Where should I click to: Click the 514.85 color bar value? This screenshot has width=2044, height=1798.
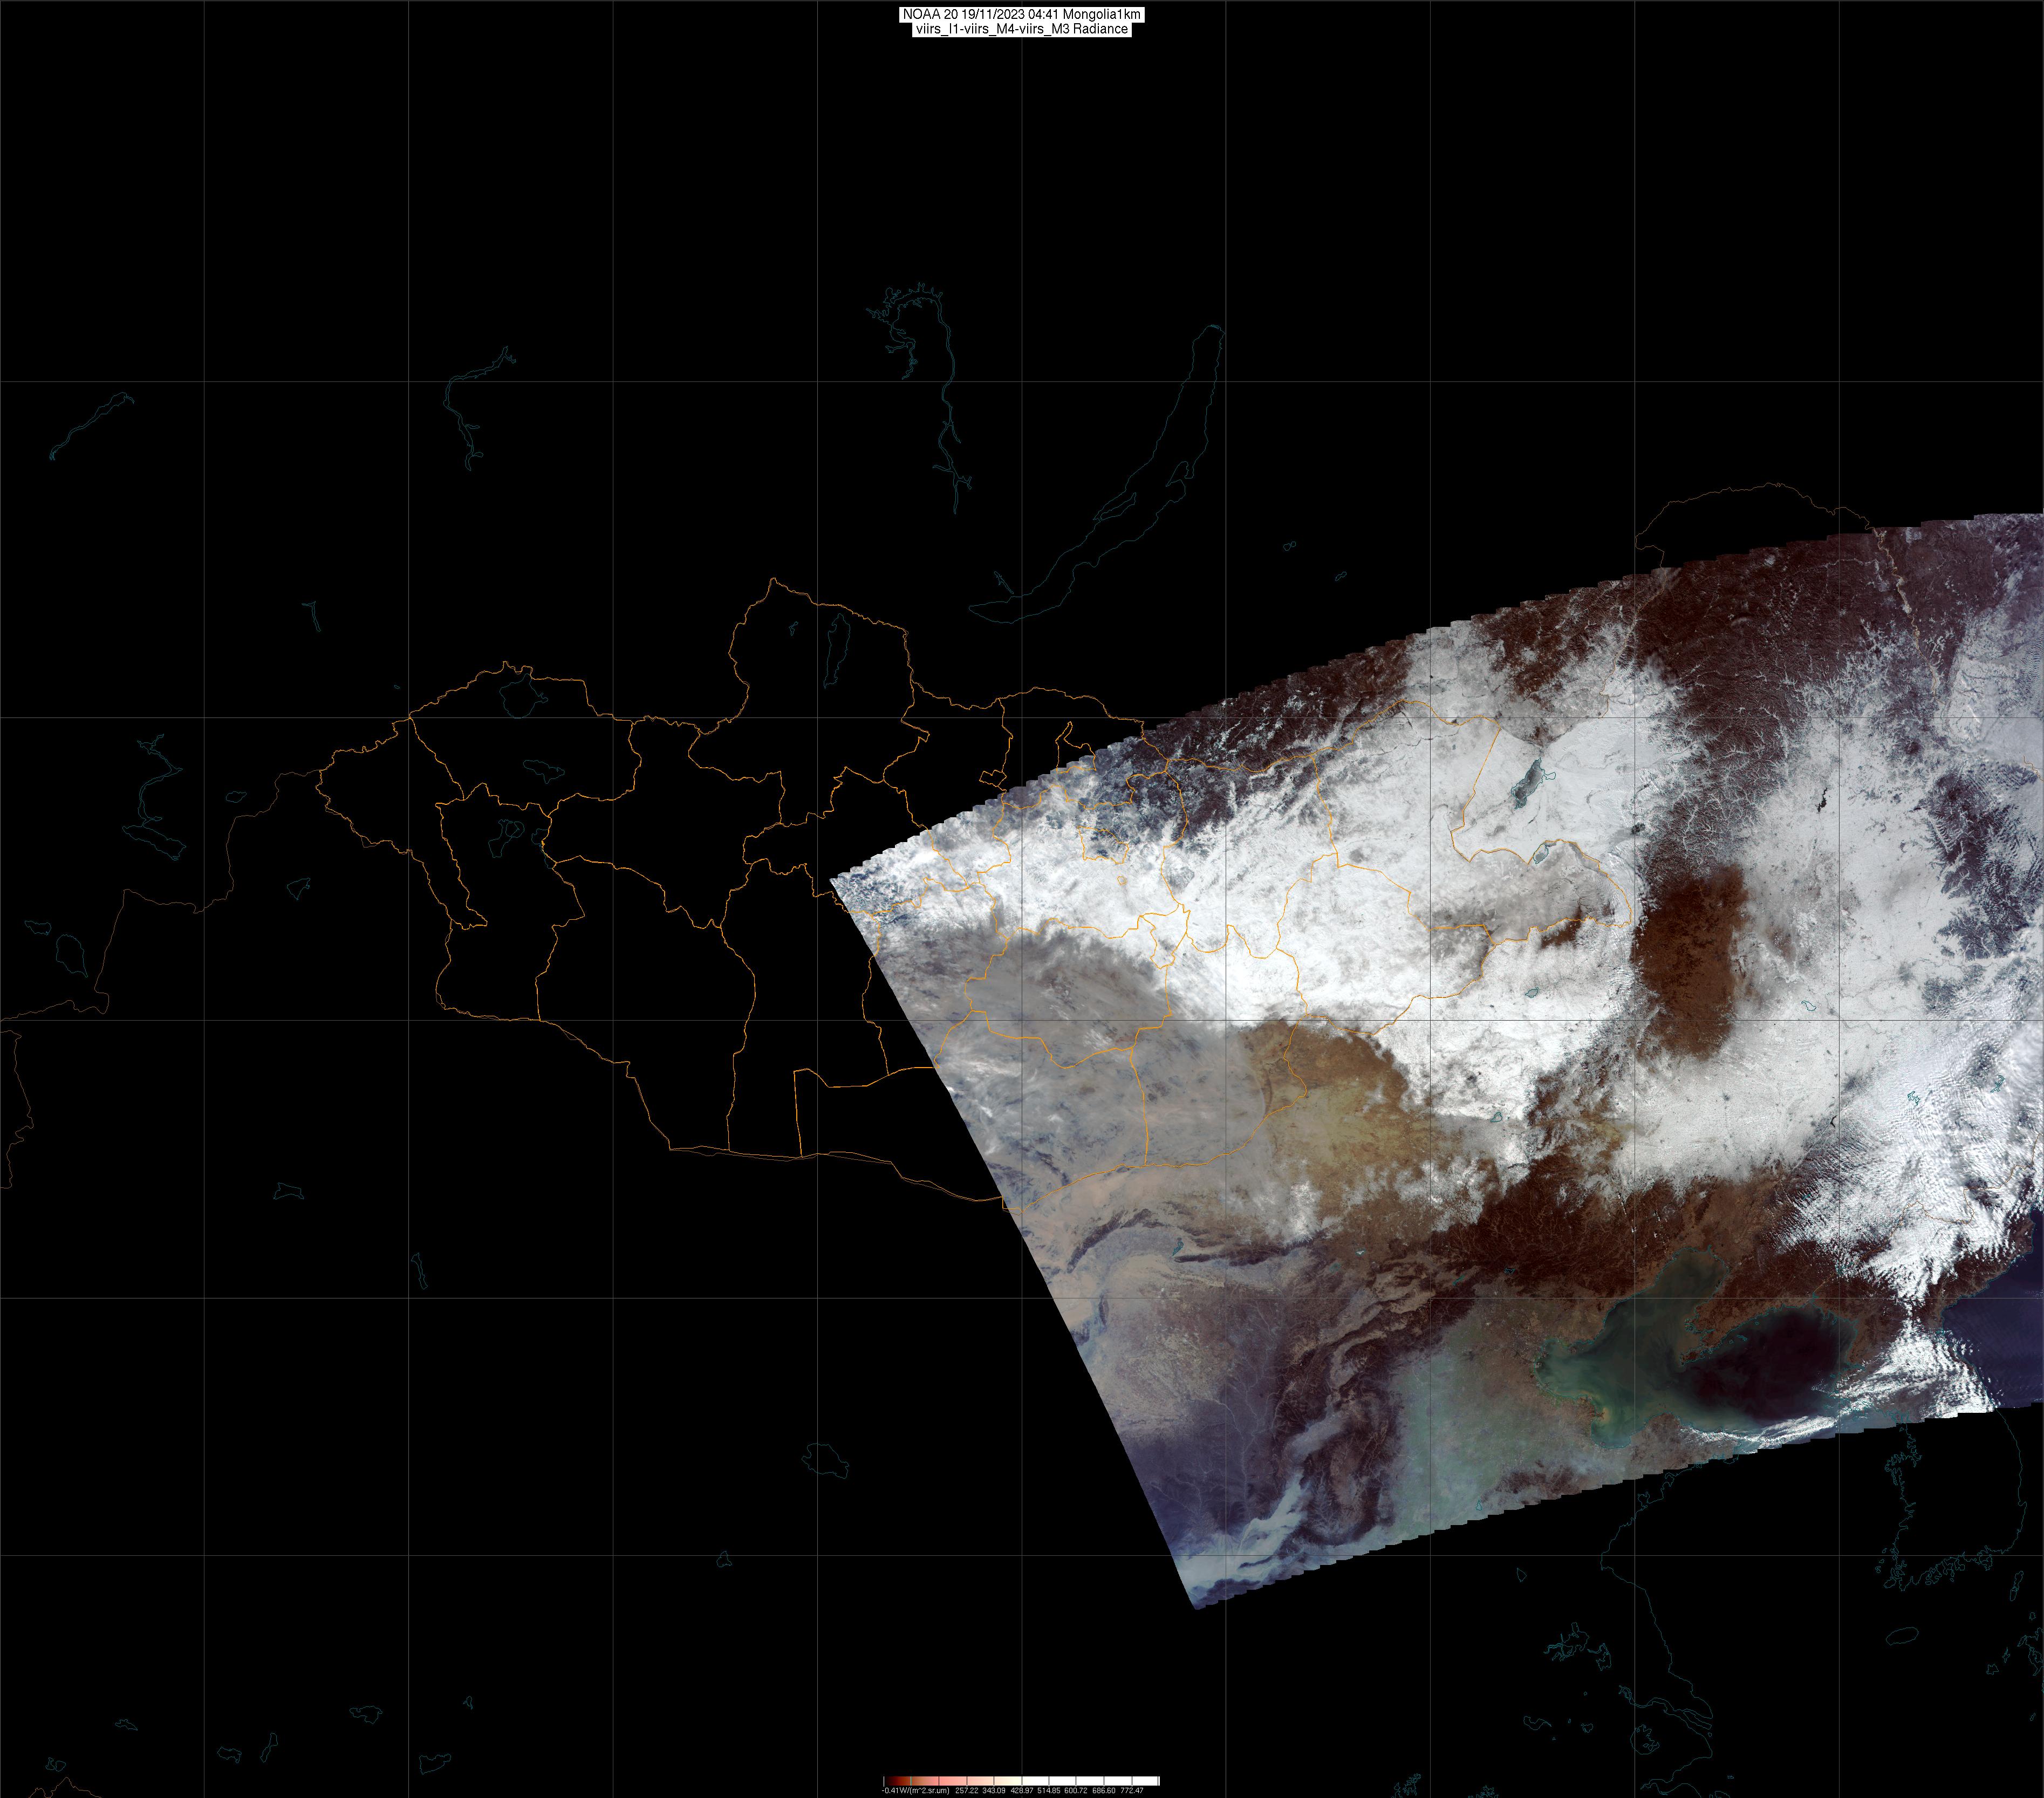pos(1049,1790)
